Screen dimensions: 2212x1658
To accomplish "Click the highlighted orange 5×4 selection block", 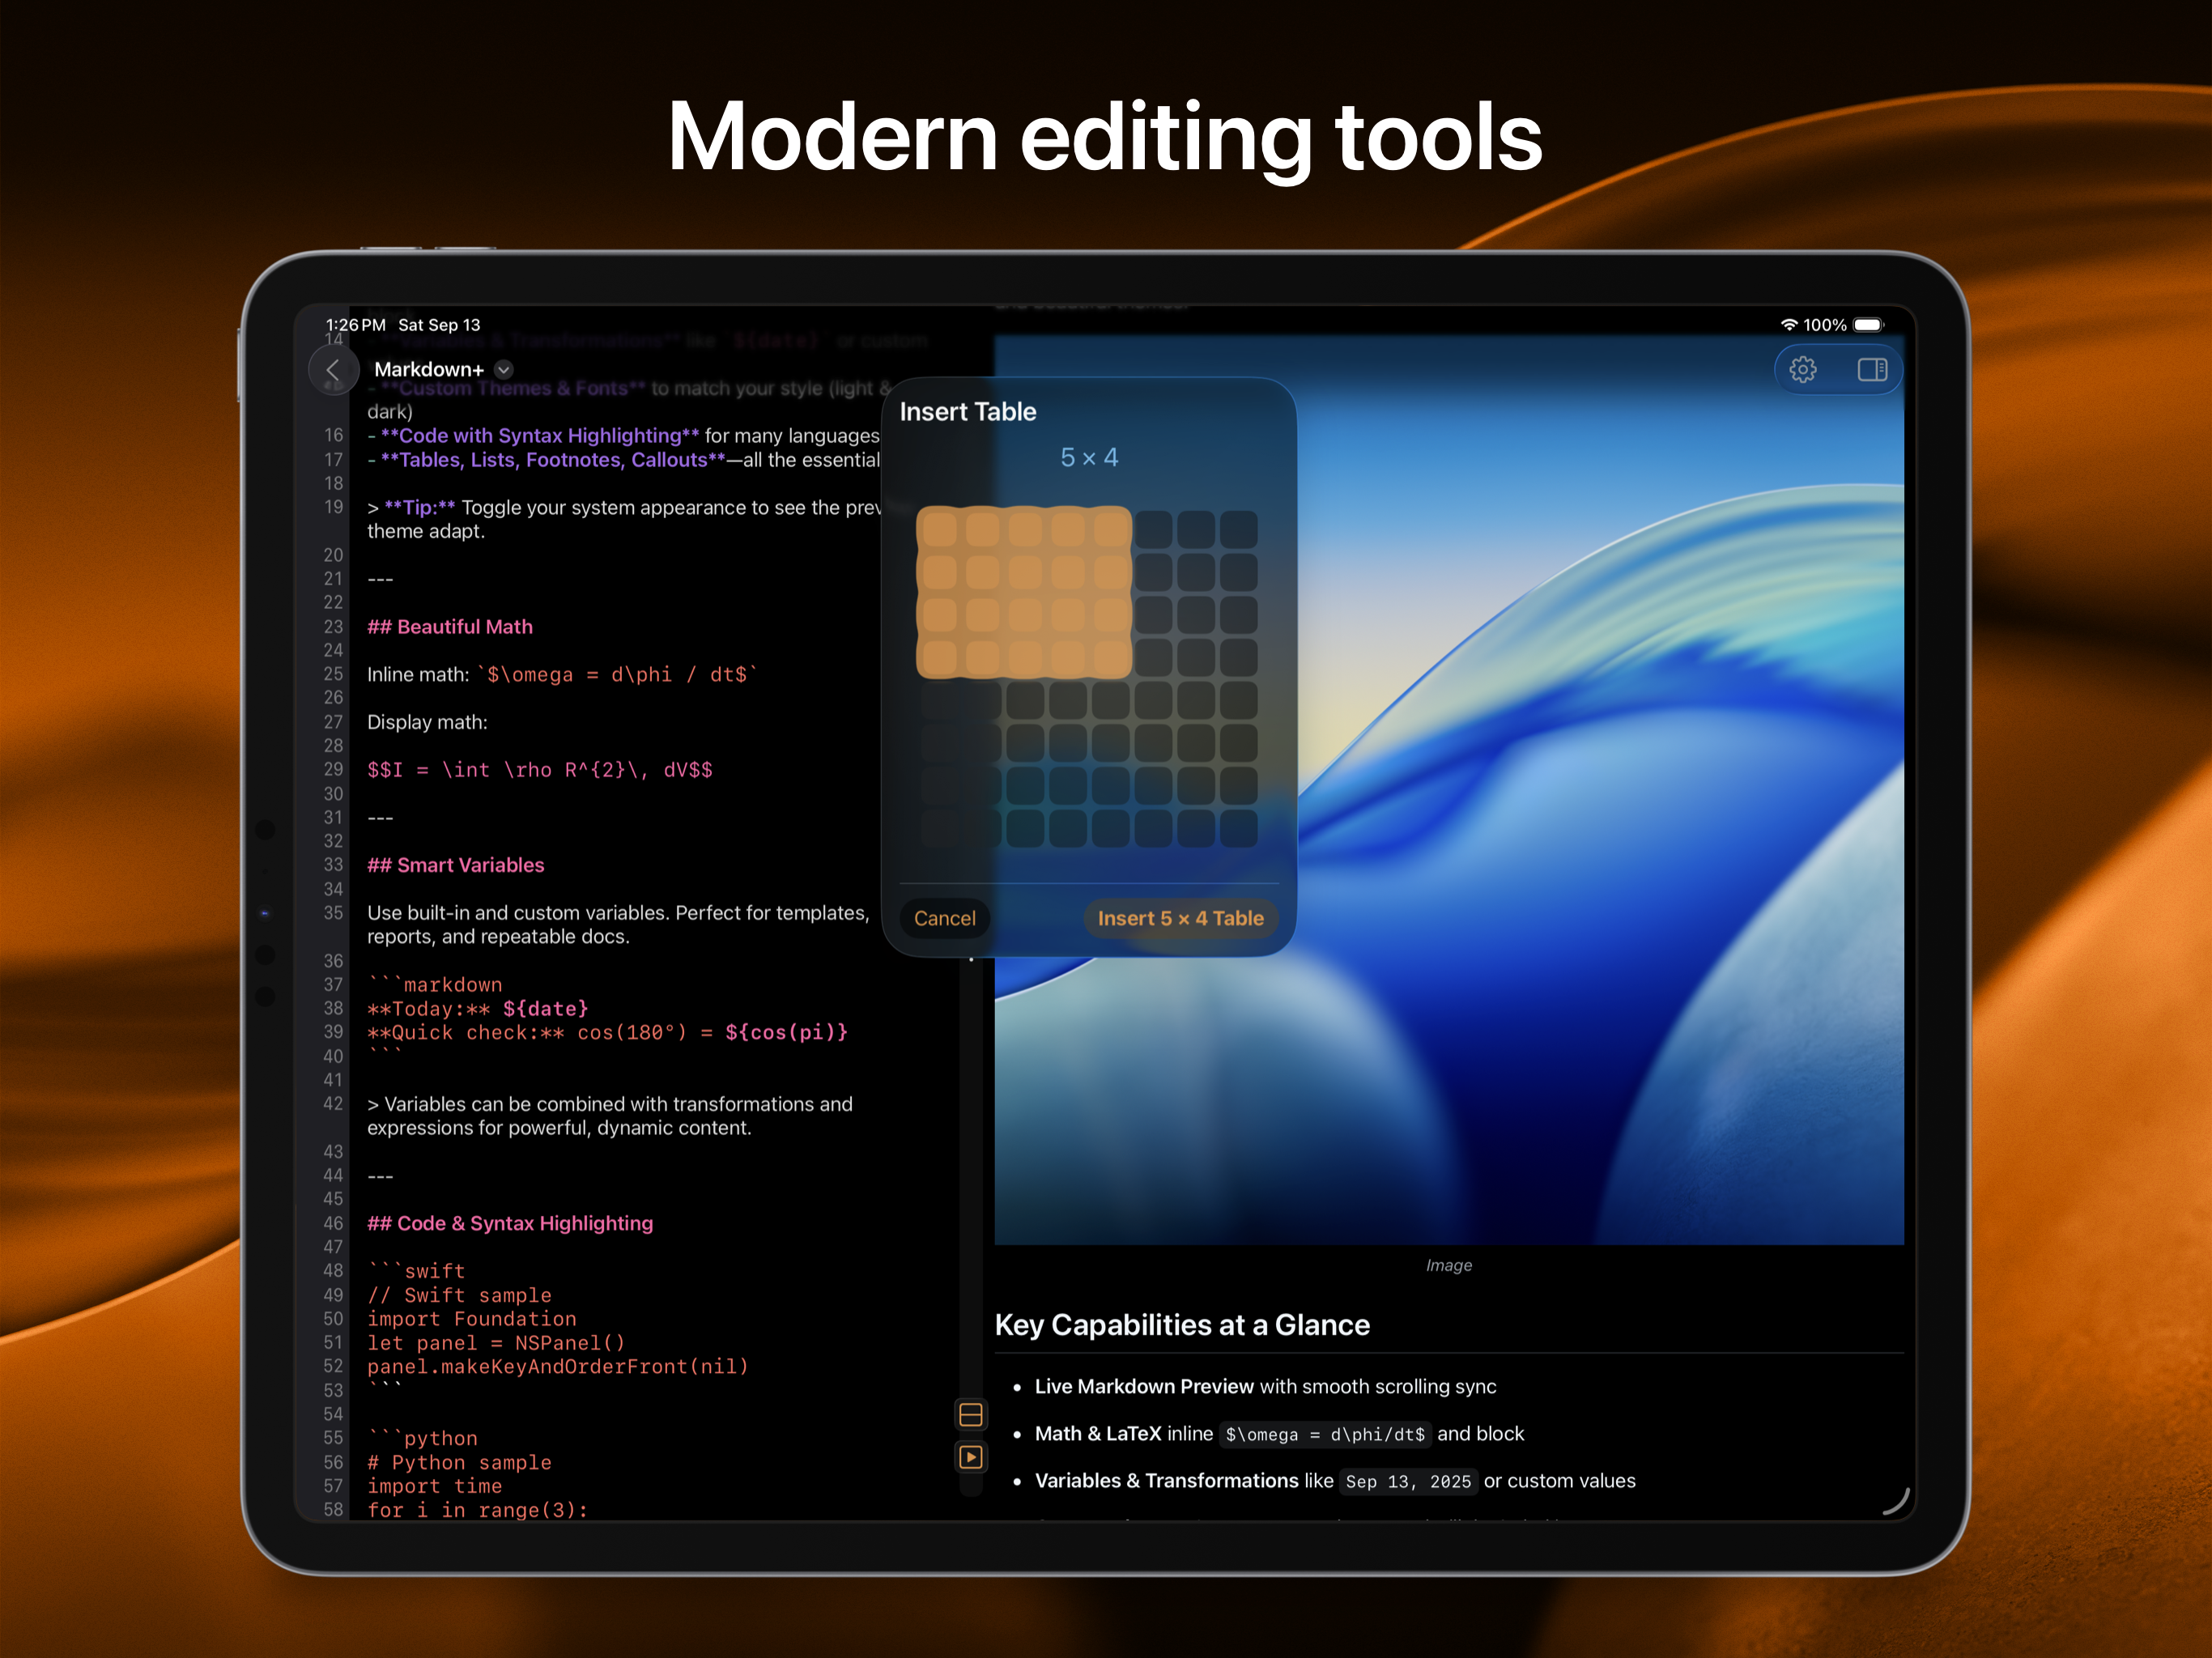I will pyautogui.click(x=1024, y=592).
